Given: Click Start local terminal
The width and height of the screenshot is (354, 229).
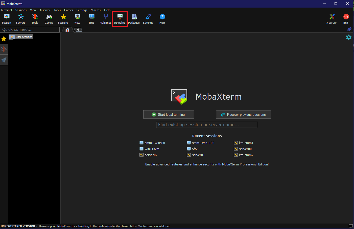Looking at the screenshot, I should [168, 114].
